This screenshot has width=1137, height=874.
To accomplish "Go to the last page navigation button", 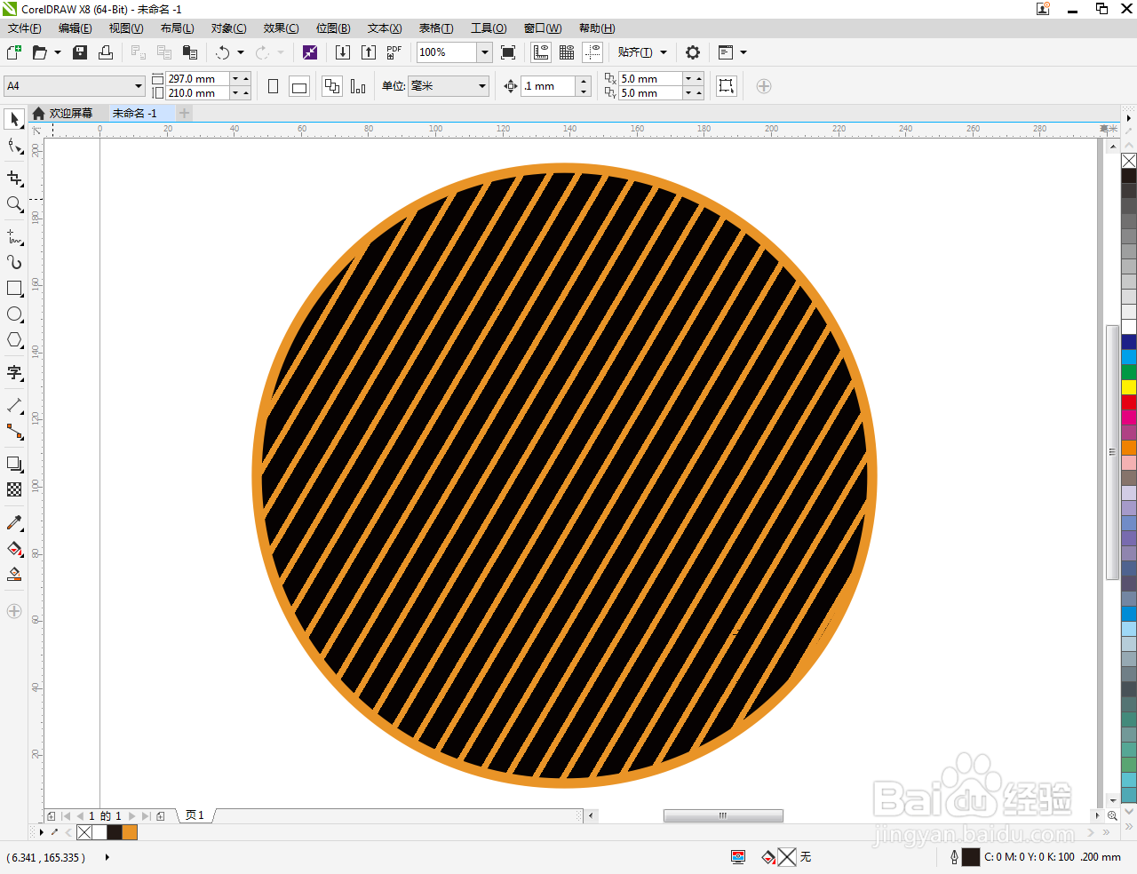I will click(146, 816).
